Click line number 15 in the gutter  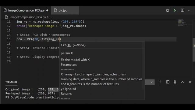[9, 39]
